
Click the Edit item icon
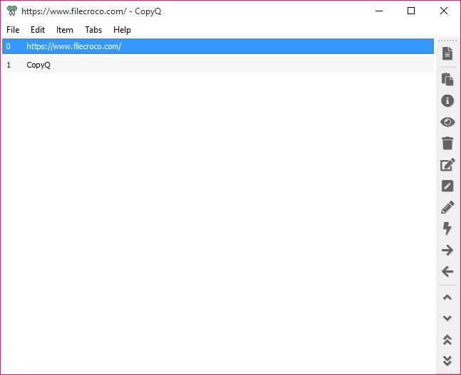click(x=447, y=164)
